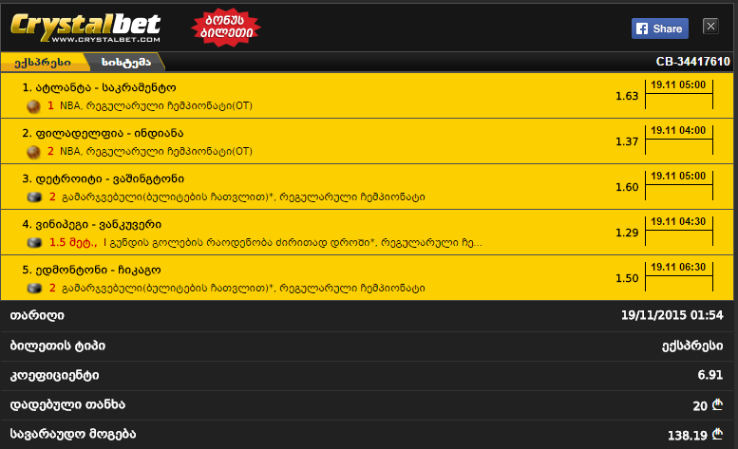Click the odds value 1.37
Viewport: 738px width, 449px height.
point(627,141)
